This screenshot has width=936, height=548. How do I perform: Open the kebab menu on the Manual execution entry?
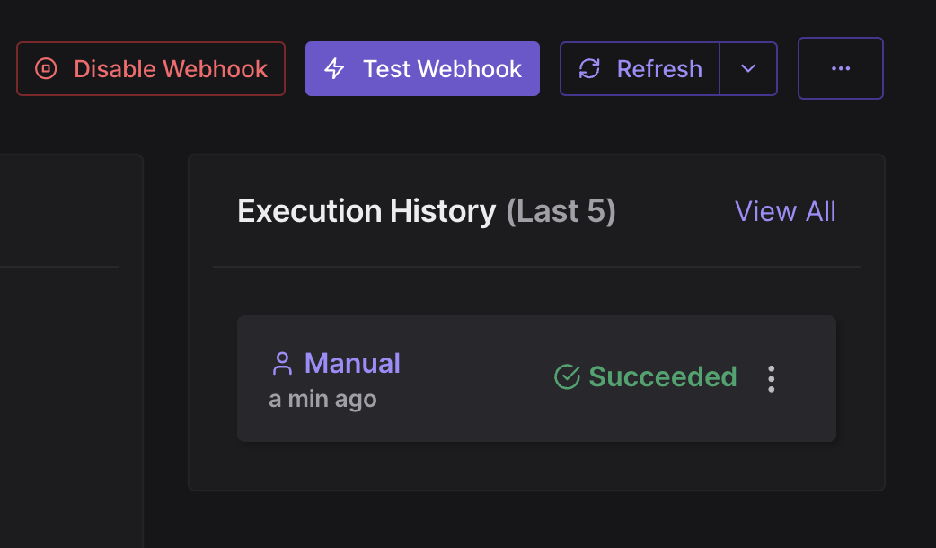(771, 378)
